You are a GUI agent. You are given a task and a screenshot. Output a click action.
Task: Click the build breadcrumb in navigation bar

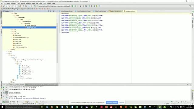pyautogui.click(x=38, y=9)
